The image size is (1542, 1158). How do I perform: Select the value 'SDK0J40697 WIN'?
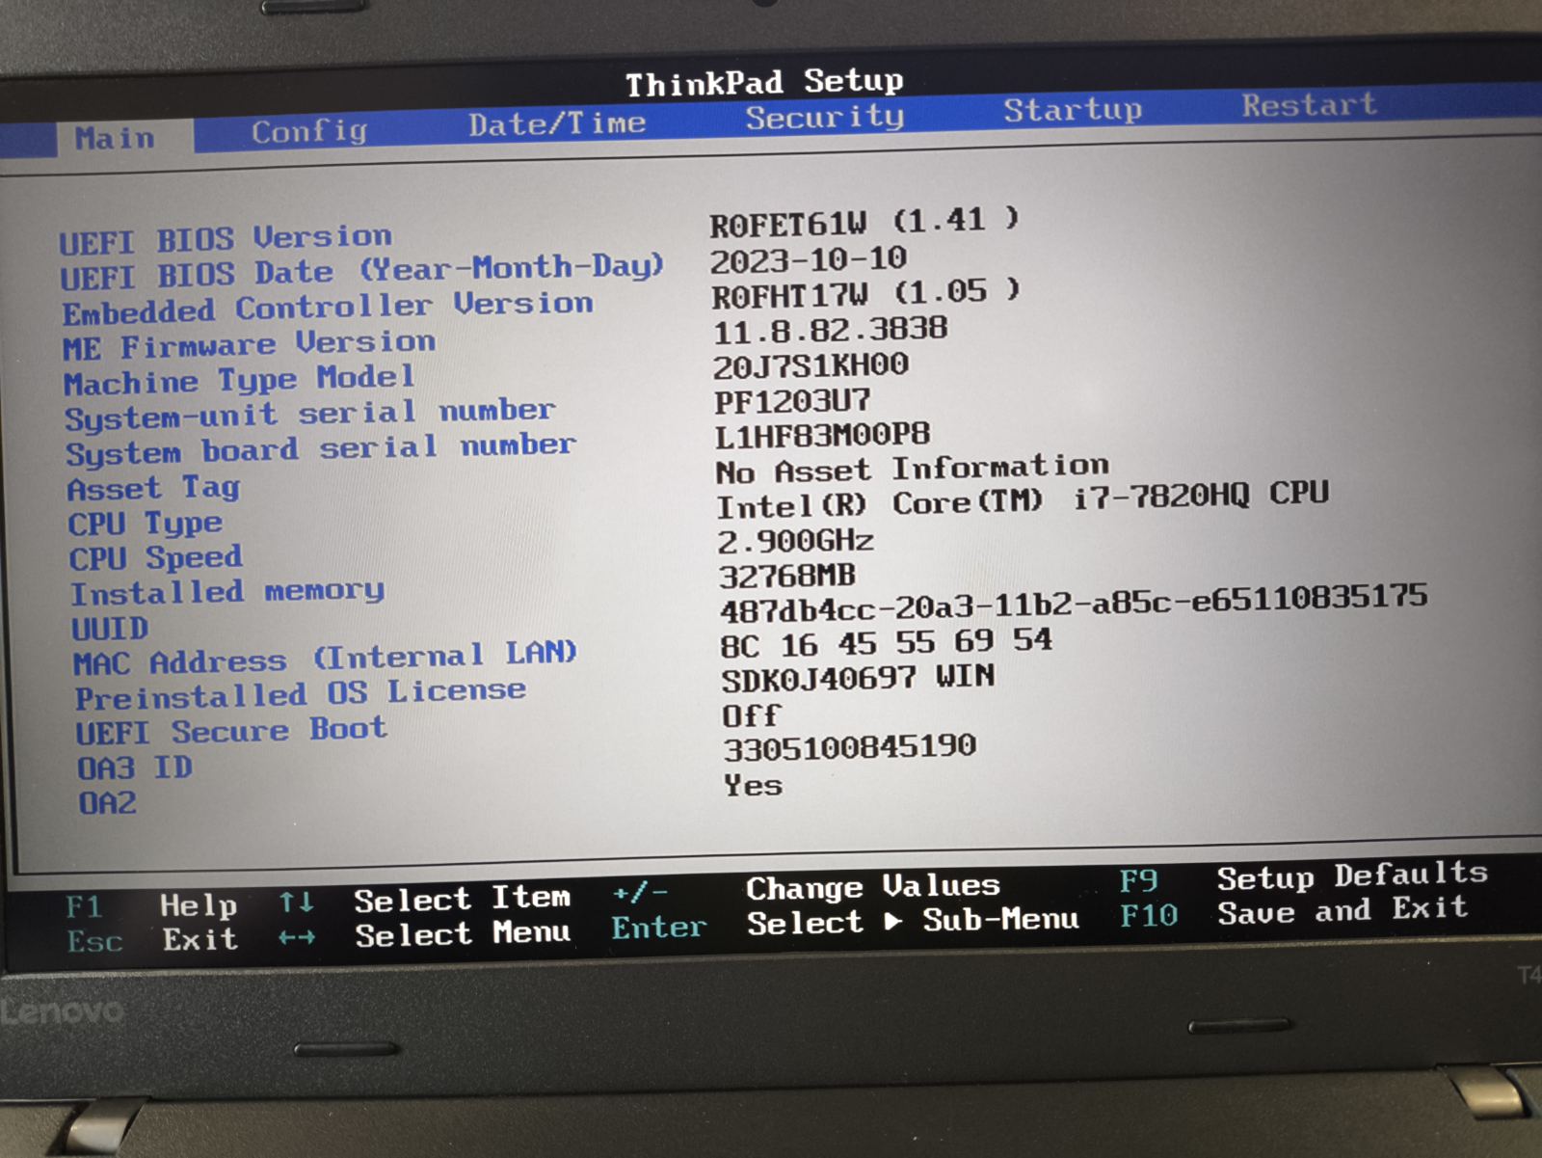(x=858, y=679)
